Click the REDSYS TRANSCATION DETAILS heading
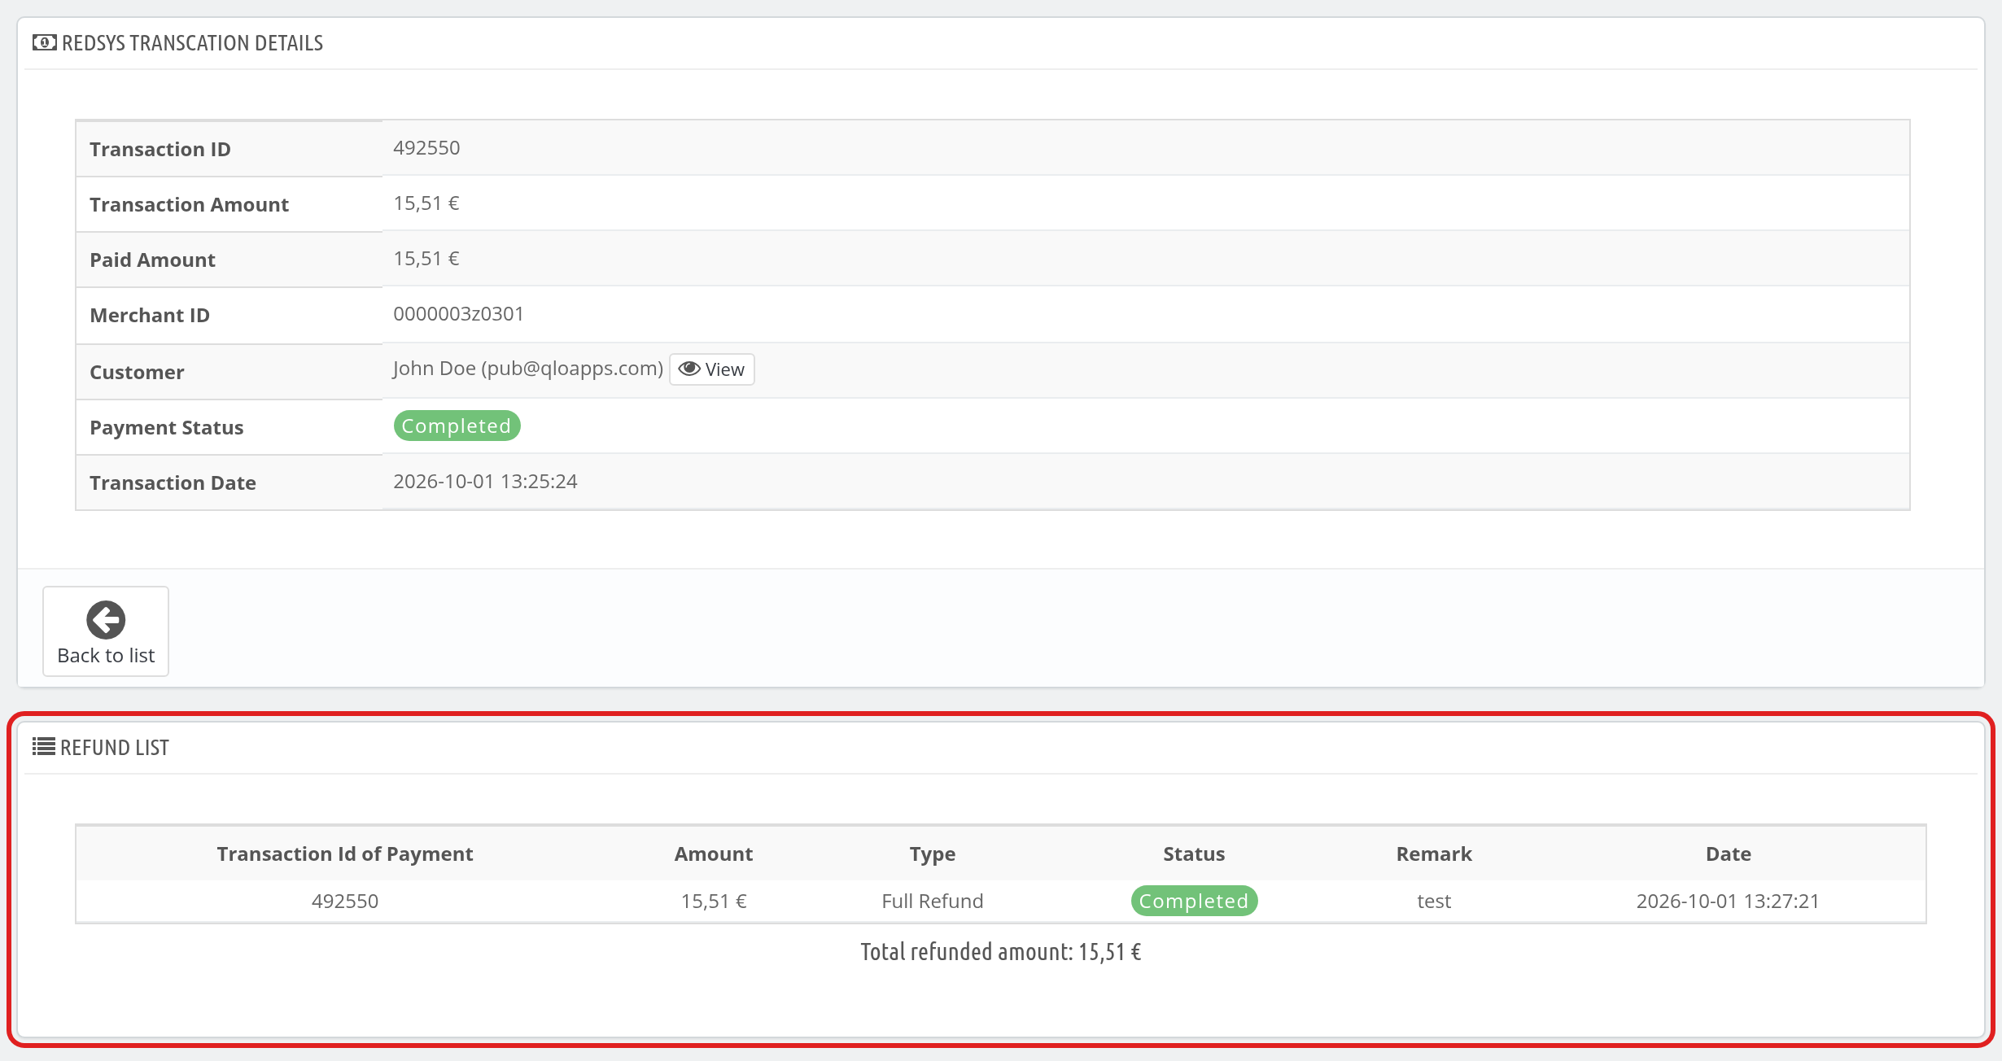Image resolution: width=2002 pixels, height=1061 pixels. tap(192, 42)
